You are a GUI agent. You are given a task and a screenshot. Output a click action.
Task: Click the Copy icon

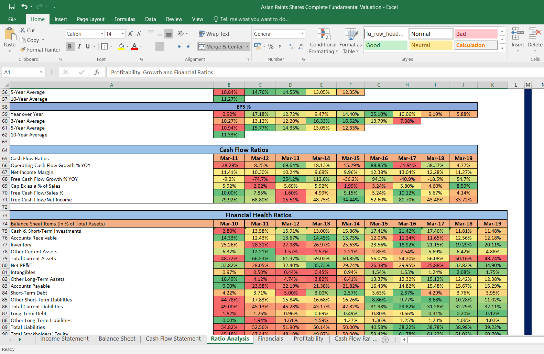point(23,40)
